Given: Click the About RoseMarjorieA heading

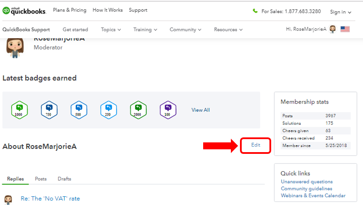Looking at the screenshot, I should pos(39,146).
